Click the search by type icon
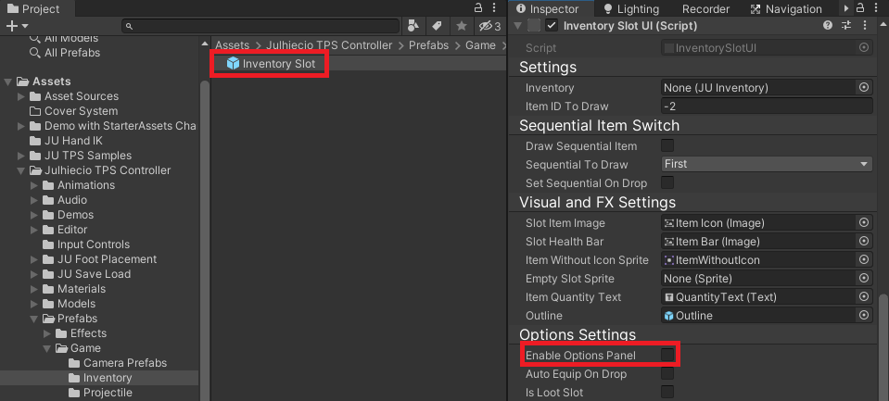 (413, 26)
